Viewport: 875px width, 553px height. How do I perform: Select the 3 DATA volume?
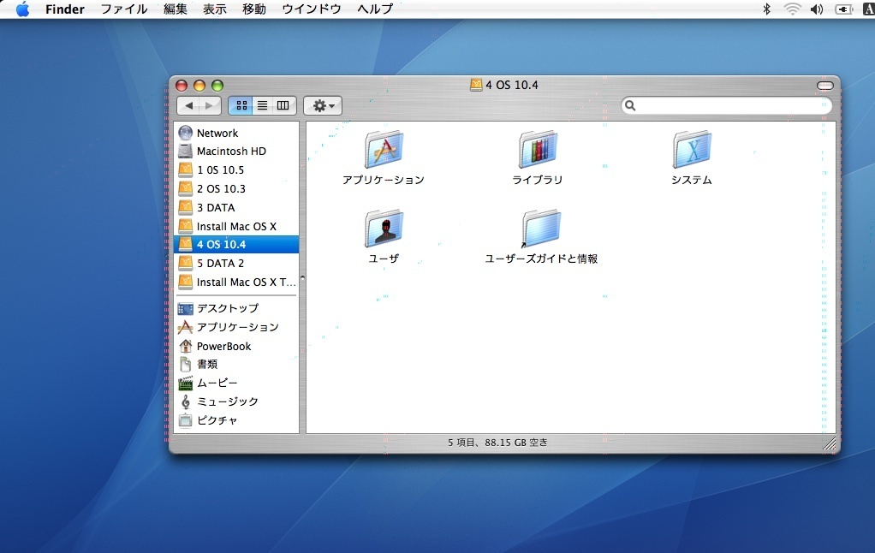[x=236, y=207]
